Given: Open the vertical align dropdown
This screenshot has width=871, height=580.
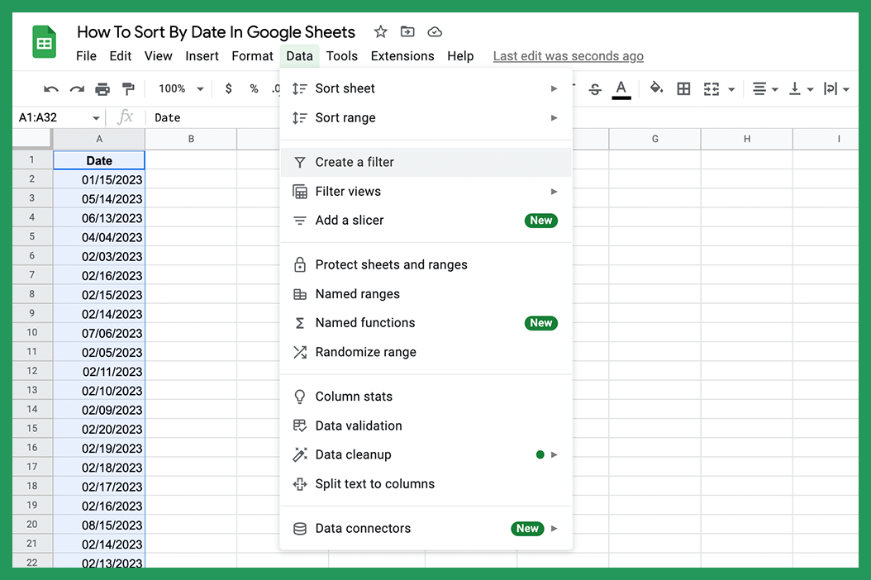Looking at the screenshot, I should [x=801, y=89].
